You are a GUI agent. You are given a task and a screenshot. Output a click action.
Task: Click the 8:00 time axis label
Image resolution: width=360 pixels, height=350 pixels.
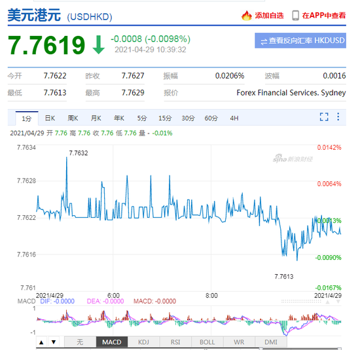pyautogui.click(x=211, y=296)
